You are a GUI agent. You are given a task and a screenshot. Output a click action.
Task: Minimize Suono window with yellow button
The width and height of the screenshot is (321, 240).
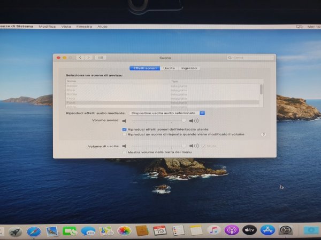(x=65, y=58)
